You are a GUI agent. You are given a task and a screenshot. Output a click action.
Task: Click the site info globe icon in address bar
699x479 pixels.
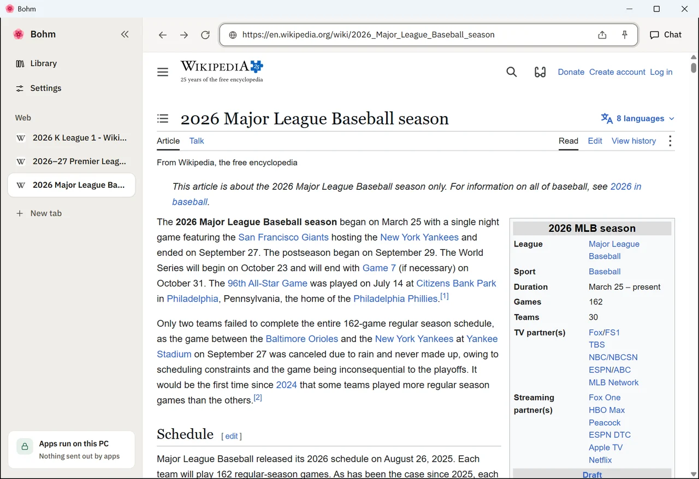[x=233, y=35]
